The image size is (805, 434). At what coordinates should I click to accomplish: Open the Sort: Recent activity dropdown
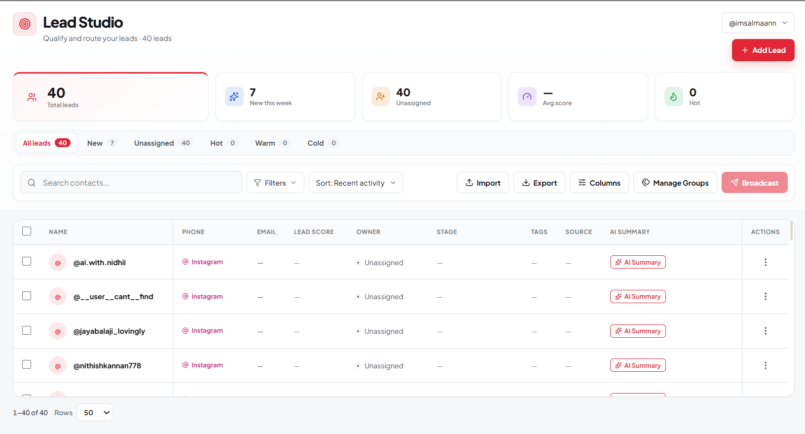pos(356,183)
